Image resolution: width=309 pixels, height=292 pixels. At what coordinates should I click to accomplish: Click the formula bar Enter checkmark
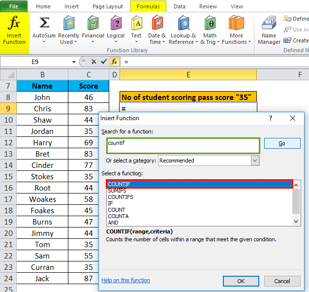pyautogui.click(x=103, y=62)
